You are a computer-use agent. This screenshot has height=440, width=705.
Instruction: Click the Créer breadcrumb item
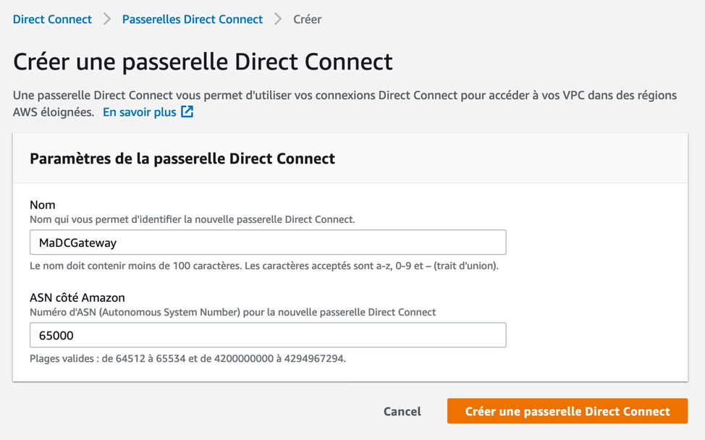307,20
